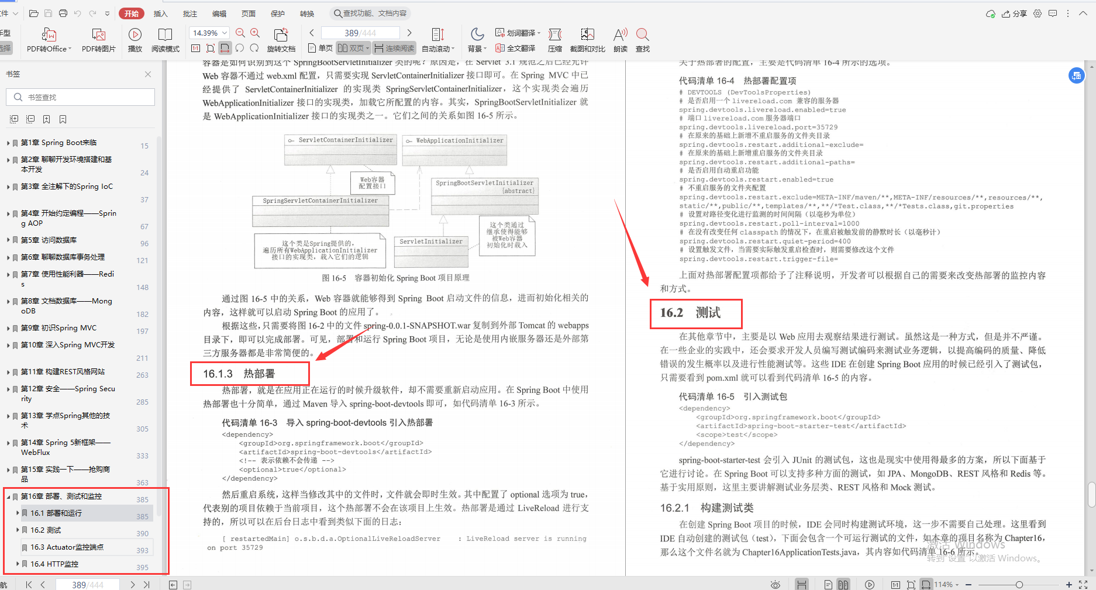1096x590 pixels.
Task: Close the 书签 bookmarks panel
Action: tap(148, 74)
